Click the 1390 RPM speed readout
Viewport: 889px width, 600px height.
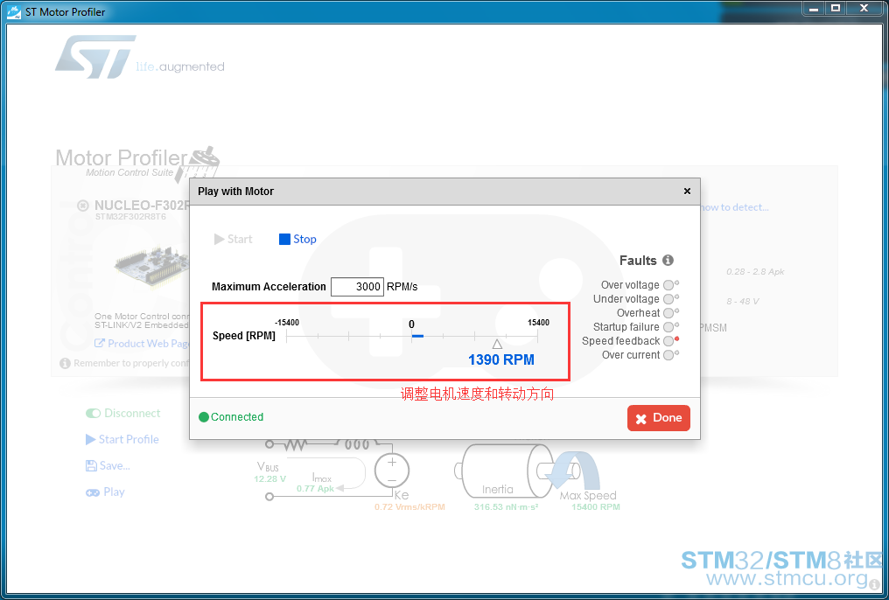coord(501,359)
